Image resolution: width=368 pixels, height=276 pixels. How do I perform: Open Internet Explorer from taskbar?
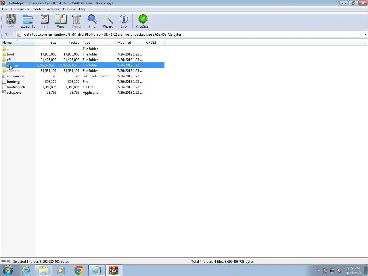point(26,271)
